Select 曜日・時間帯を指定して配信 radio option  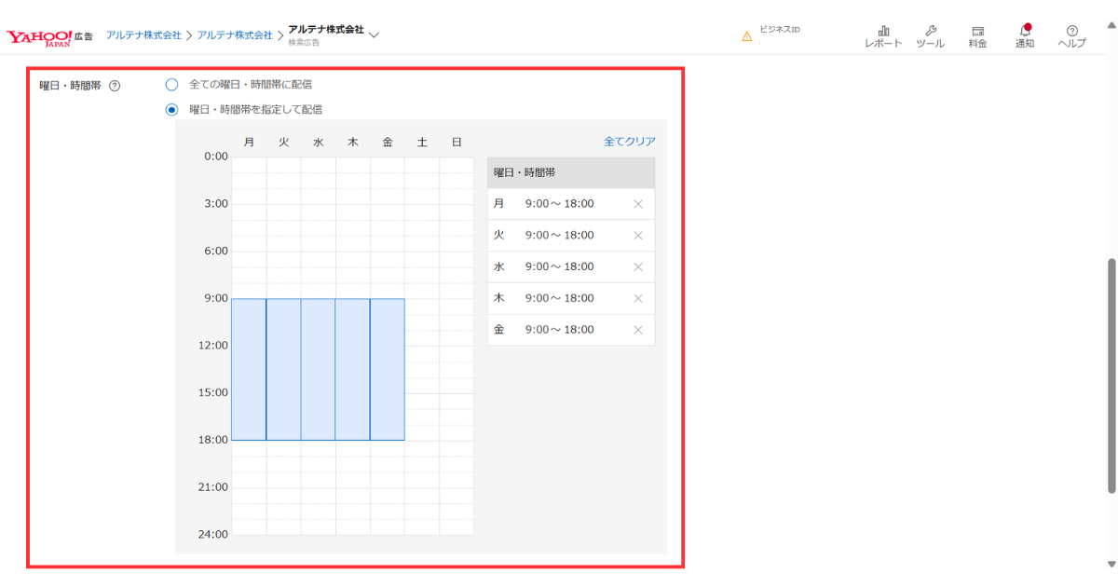click(x=171, y=109)
